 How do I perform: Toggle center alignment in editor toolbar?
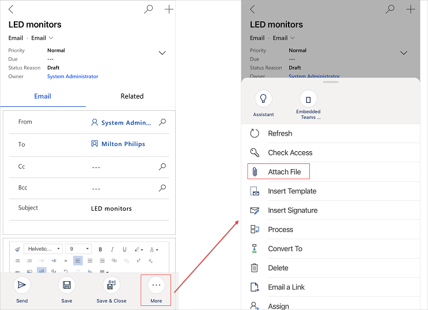(90, 261)
